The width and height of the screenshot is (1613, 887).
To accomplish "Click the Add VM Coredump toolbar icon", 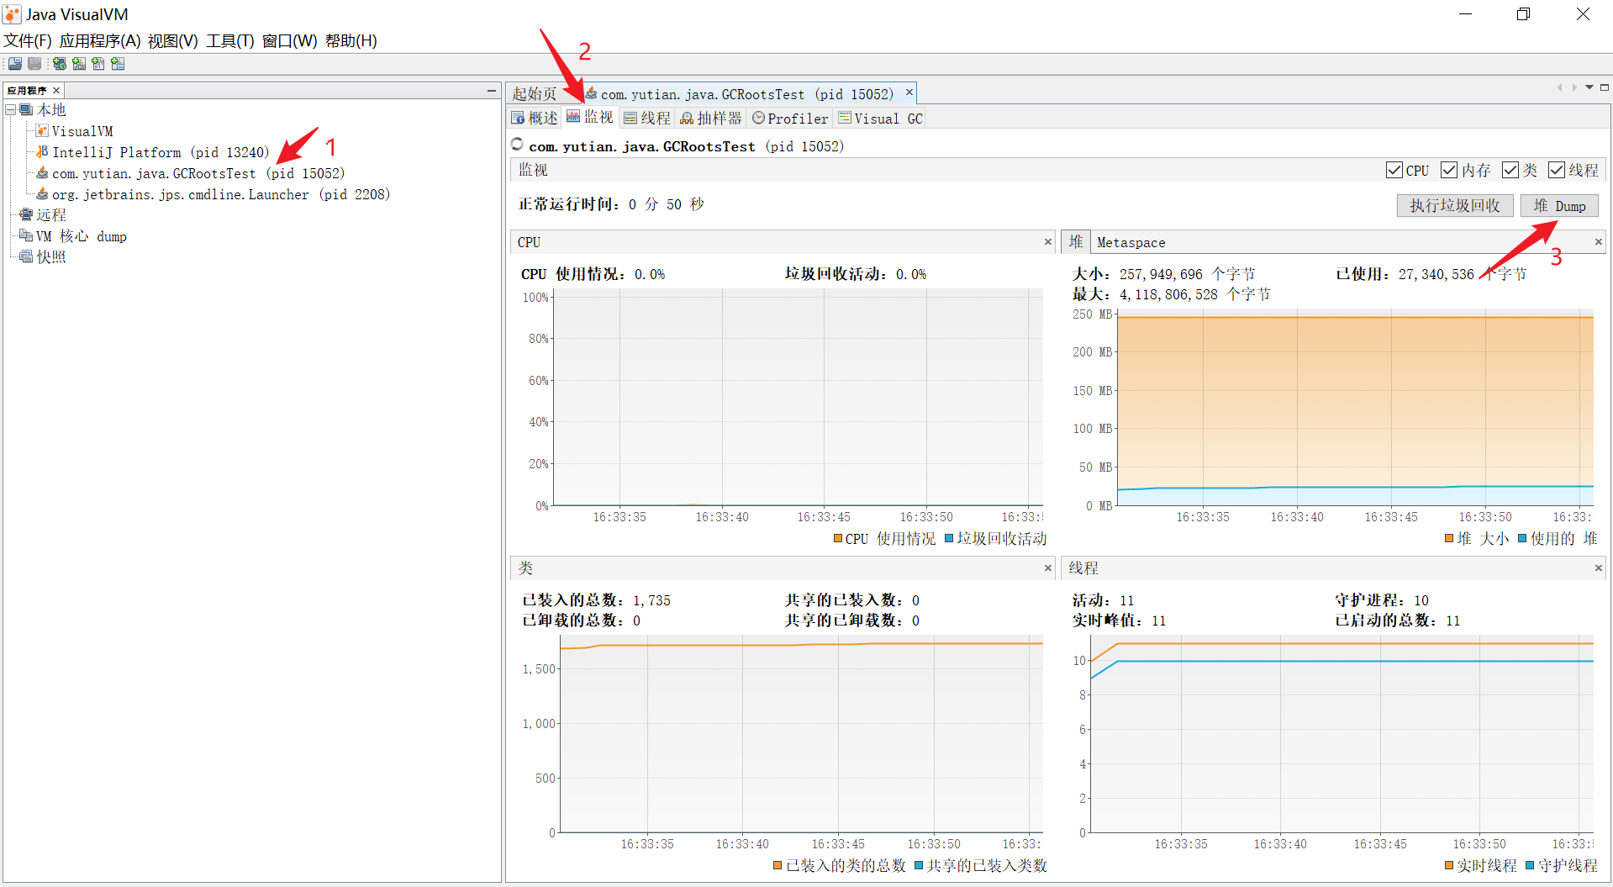I will click(x=98, y=64).
